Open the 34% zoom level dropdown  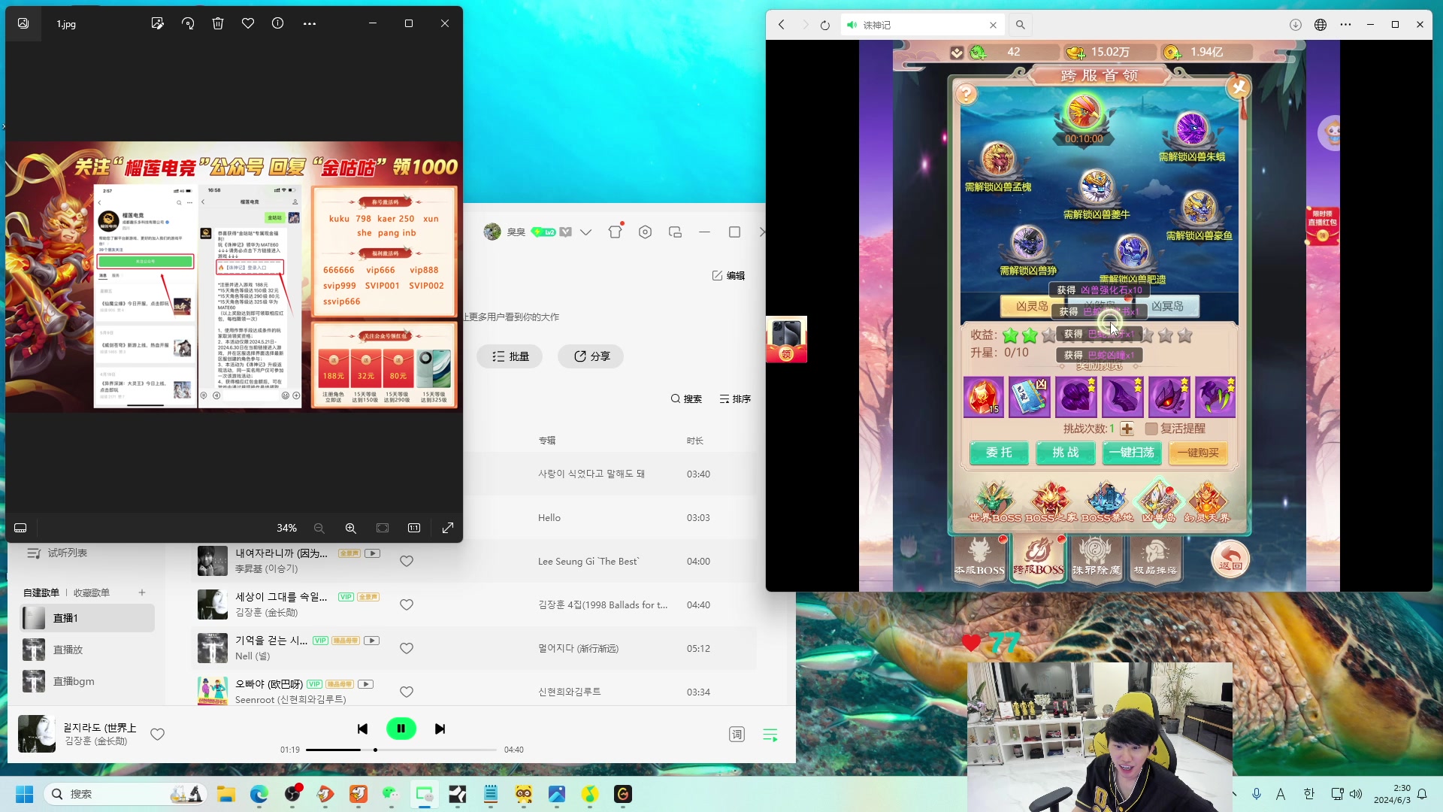coord(286,528)
